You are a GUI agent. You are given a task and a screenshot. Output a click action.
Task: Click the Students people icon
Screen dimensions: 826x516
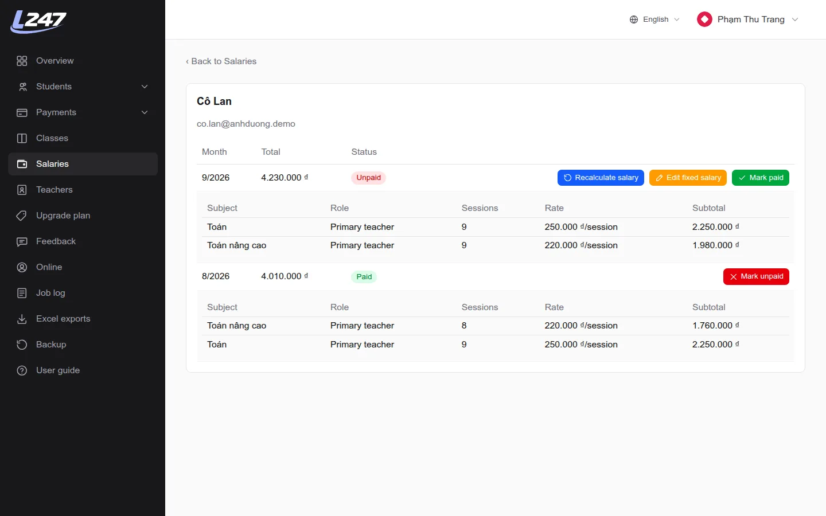point(22,87)
